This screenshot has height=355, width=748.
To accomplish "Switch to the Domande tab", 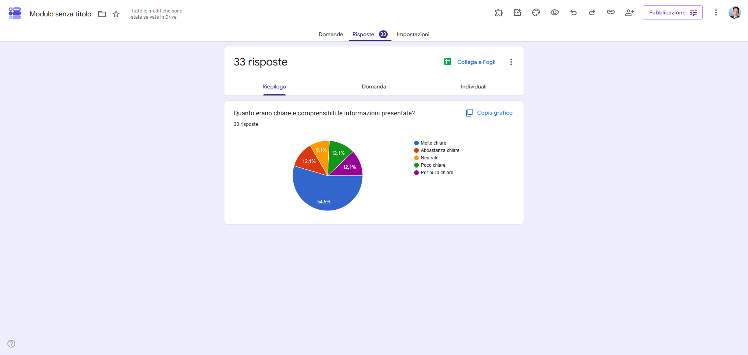I will pos(331,34).
